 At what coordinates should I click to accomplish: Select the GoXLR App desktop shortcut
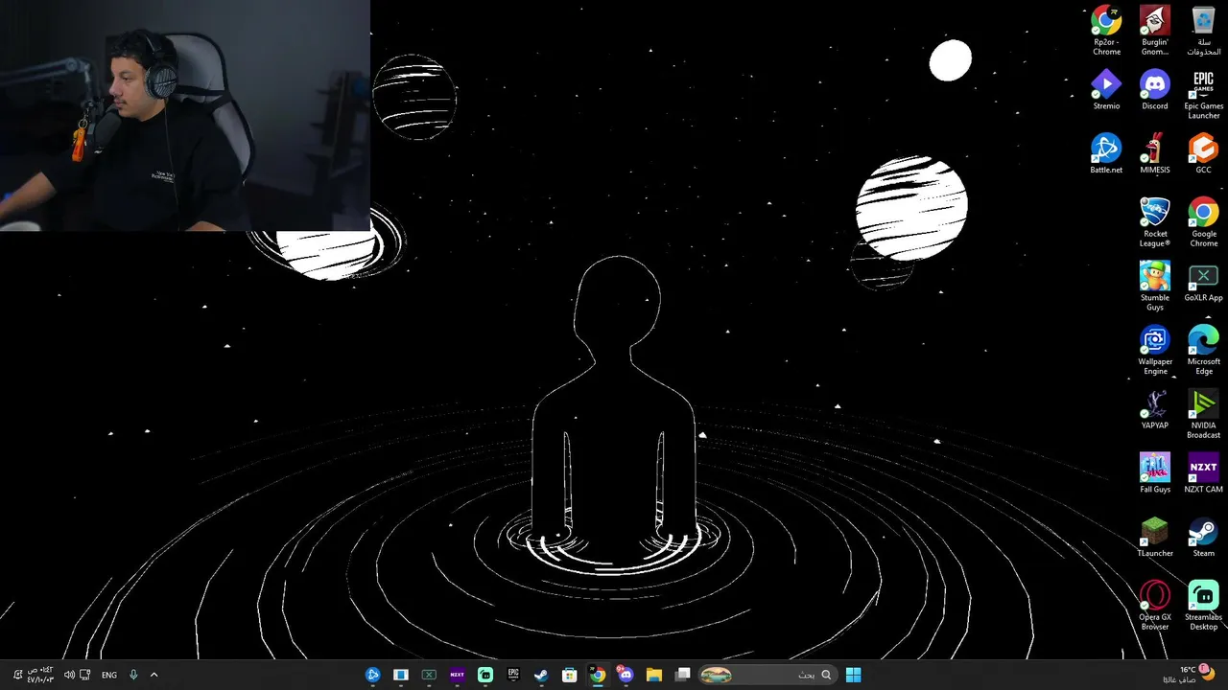(1203, 282)
